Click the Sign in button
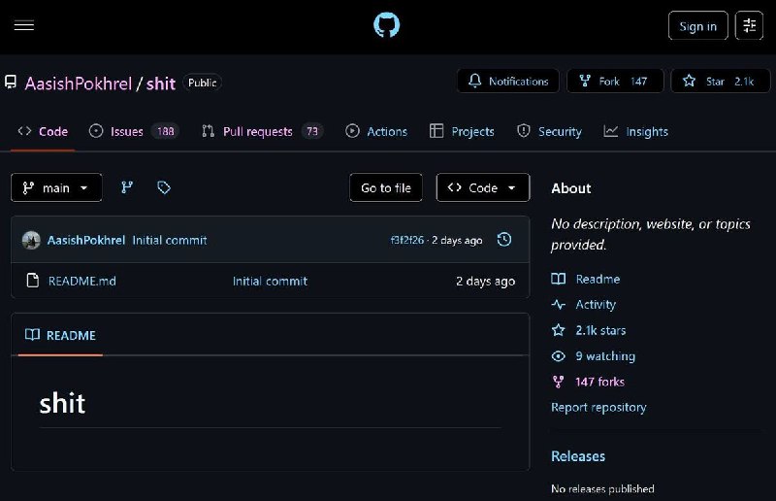The image size is (776, 501). click(x=697, y=26)
